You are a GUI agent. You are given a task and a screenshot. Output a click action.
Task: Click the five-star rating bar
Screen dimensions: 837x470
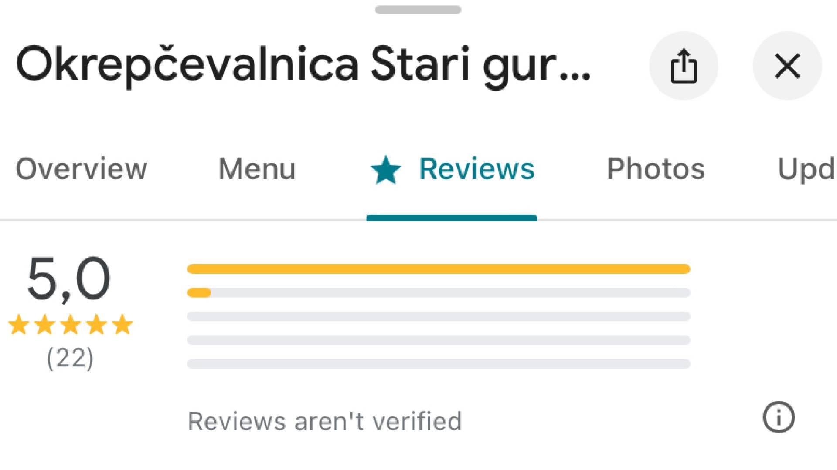tap(439, 269)
